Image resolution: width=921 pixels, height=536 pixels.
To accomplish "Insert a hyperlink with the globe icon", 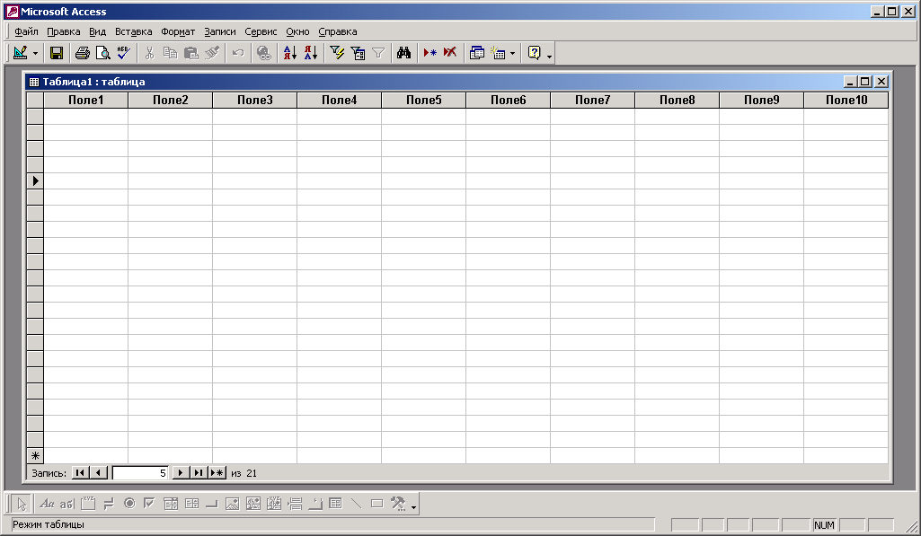I will point(264,53).
